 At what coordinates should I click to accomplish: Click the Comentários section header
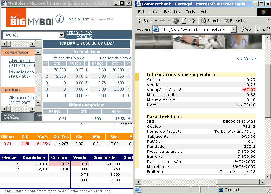point(19,53)
